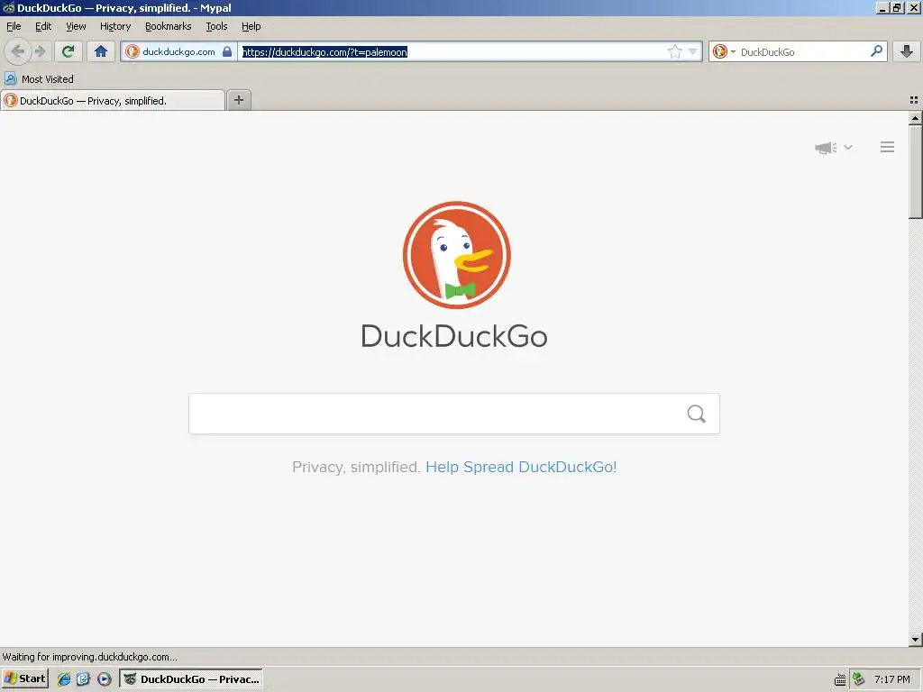The height and width of the screenshot is (692, 923).
Task: Open the address bar history dropdown arrow
Action: click(x=693, y=51)
